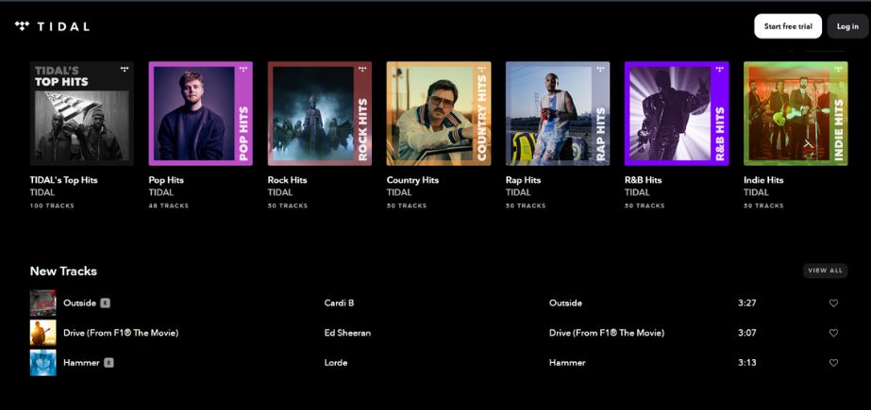
Task: Open the Indie Hits playlist cover
Action: click(x=796, y=114)
